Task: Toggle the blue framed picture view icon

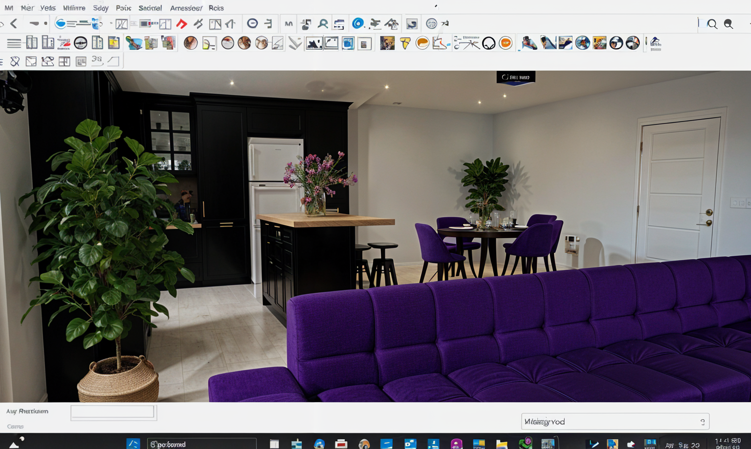Action: coord(348,43)
